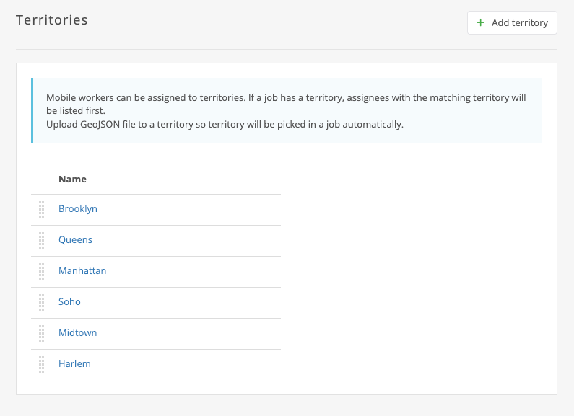Click the Upload GeoJSON file hint text

pyautogui.click(x=225, y=124)
